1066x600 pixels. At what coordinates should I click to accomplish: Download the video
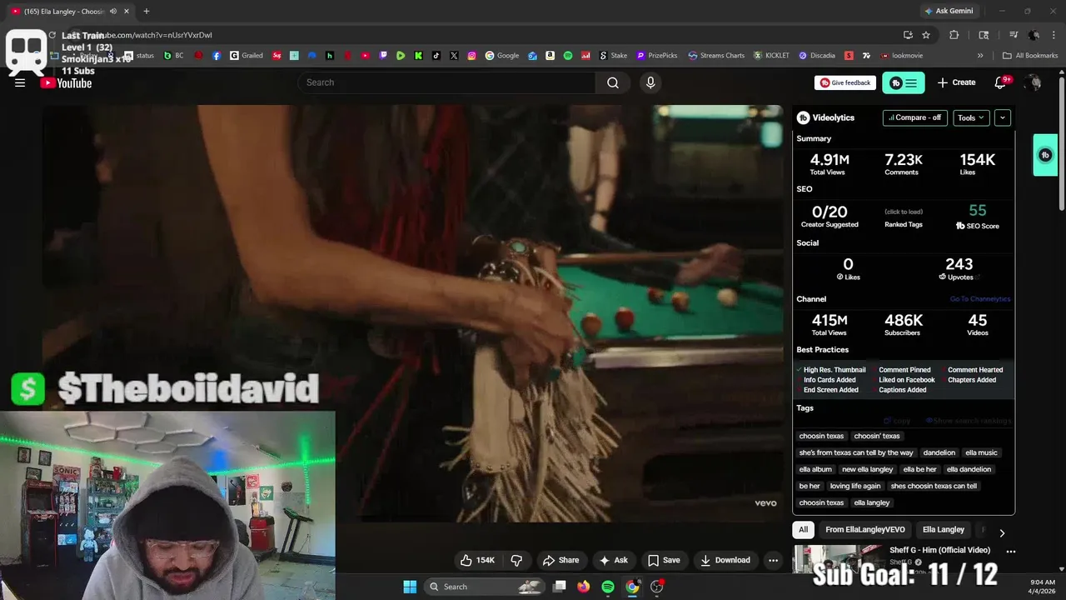(x=725, y=560)
